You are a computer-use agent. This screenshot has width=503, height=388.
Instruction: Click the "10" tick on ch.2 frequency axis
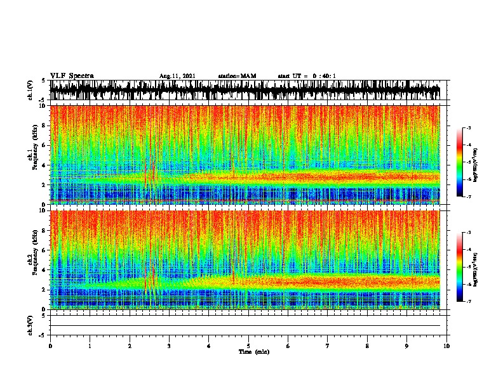(43, 210)
